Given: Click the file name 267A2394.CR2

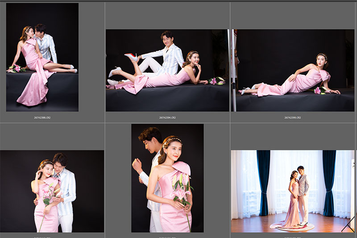Looking at the screenshot, I should pos(167,118).
